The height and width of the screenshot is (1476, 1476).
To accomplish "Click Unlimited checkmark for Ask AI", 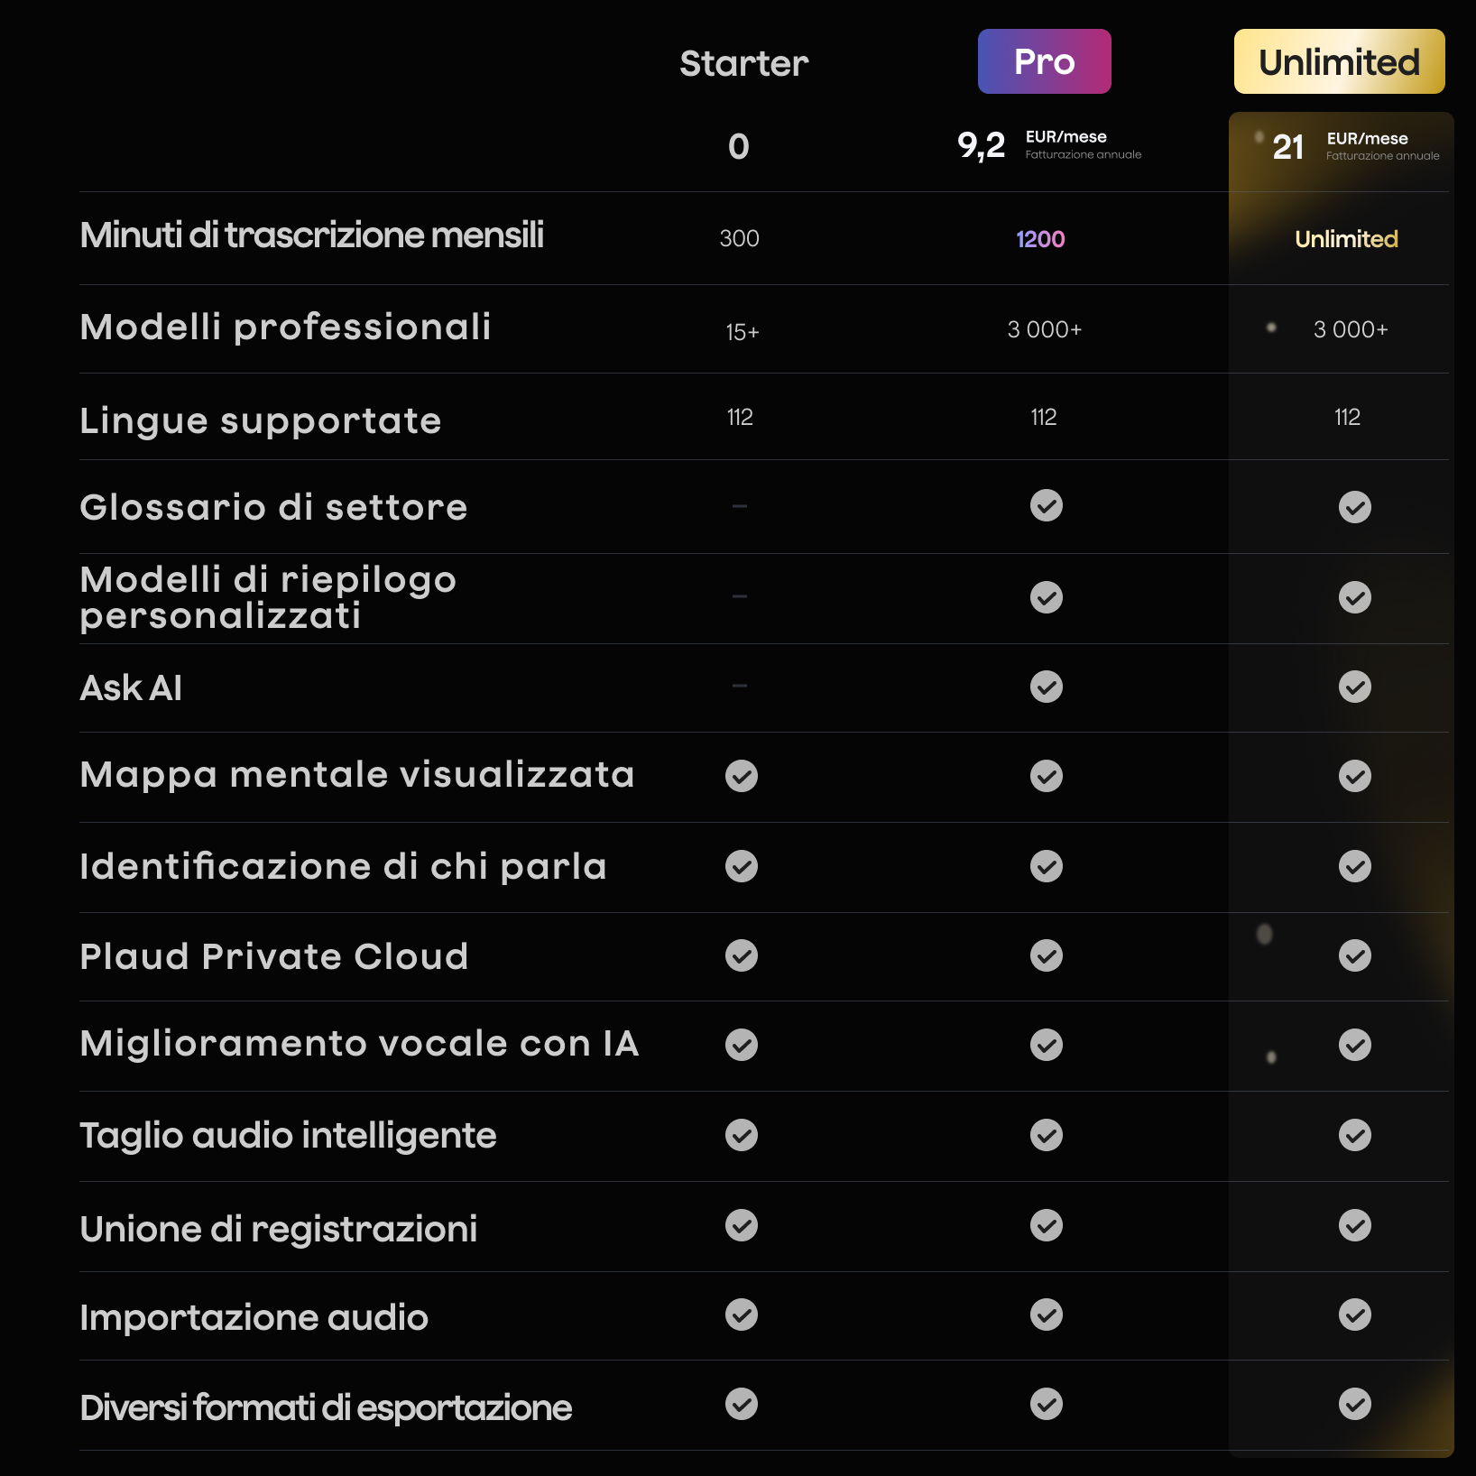I will pyautogui.click(x=1354, y=687).
